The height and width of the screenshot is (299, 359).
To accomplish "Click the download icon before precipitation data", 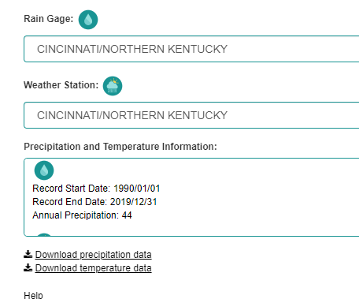I will click(28, 254).
